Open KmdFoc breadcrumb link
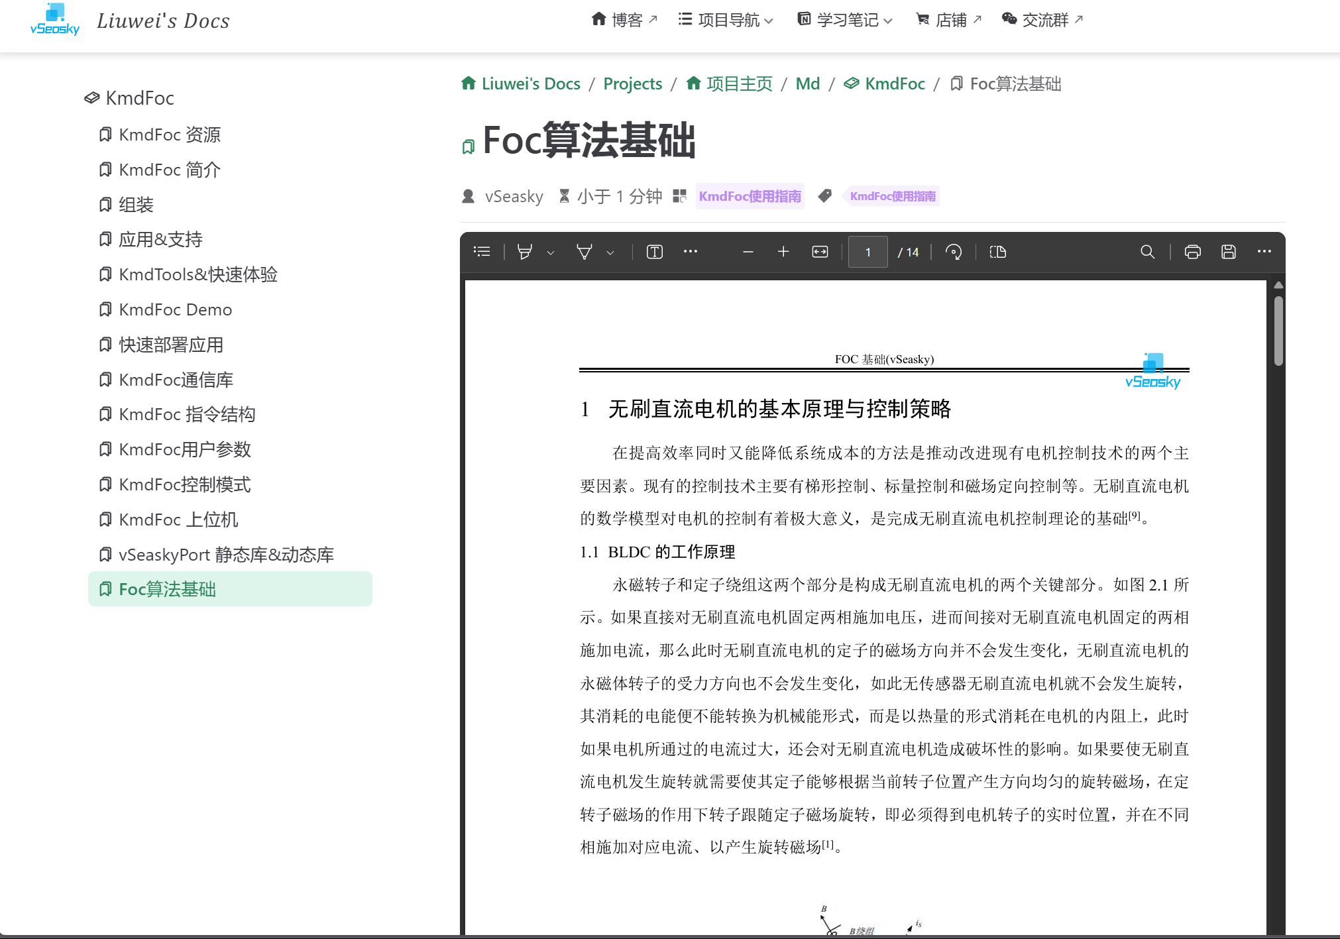Image resolution: width=1340 pixels, height=939 pixels. [x=885, y=83]
